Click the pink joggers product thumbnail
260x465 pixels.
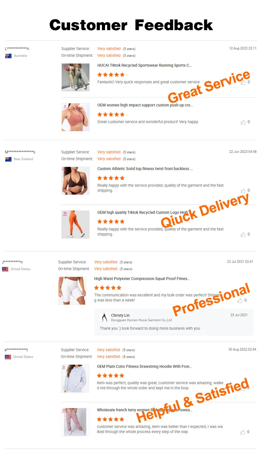pyautogui.click(x=75, y=422)
